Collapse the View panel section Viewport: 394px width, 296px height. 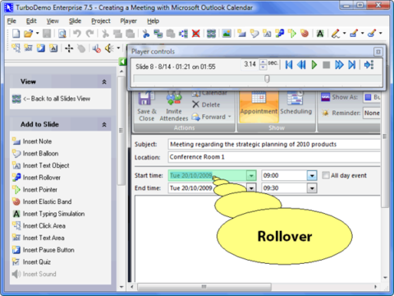pyautogui.click(x=104, y=81)
